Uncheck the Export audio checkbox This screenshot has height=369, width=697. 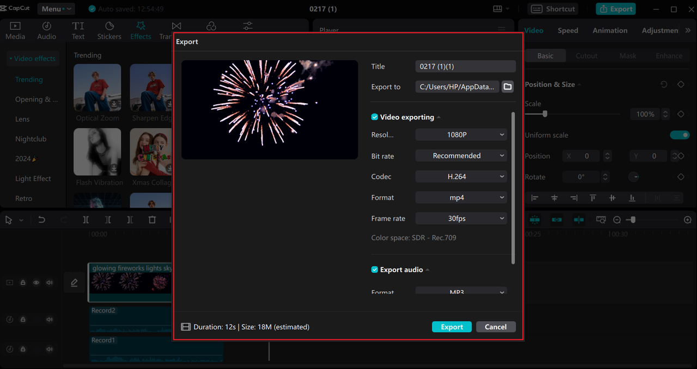pyautogui.click(x=375, y=270)
